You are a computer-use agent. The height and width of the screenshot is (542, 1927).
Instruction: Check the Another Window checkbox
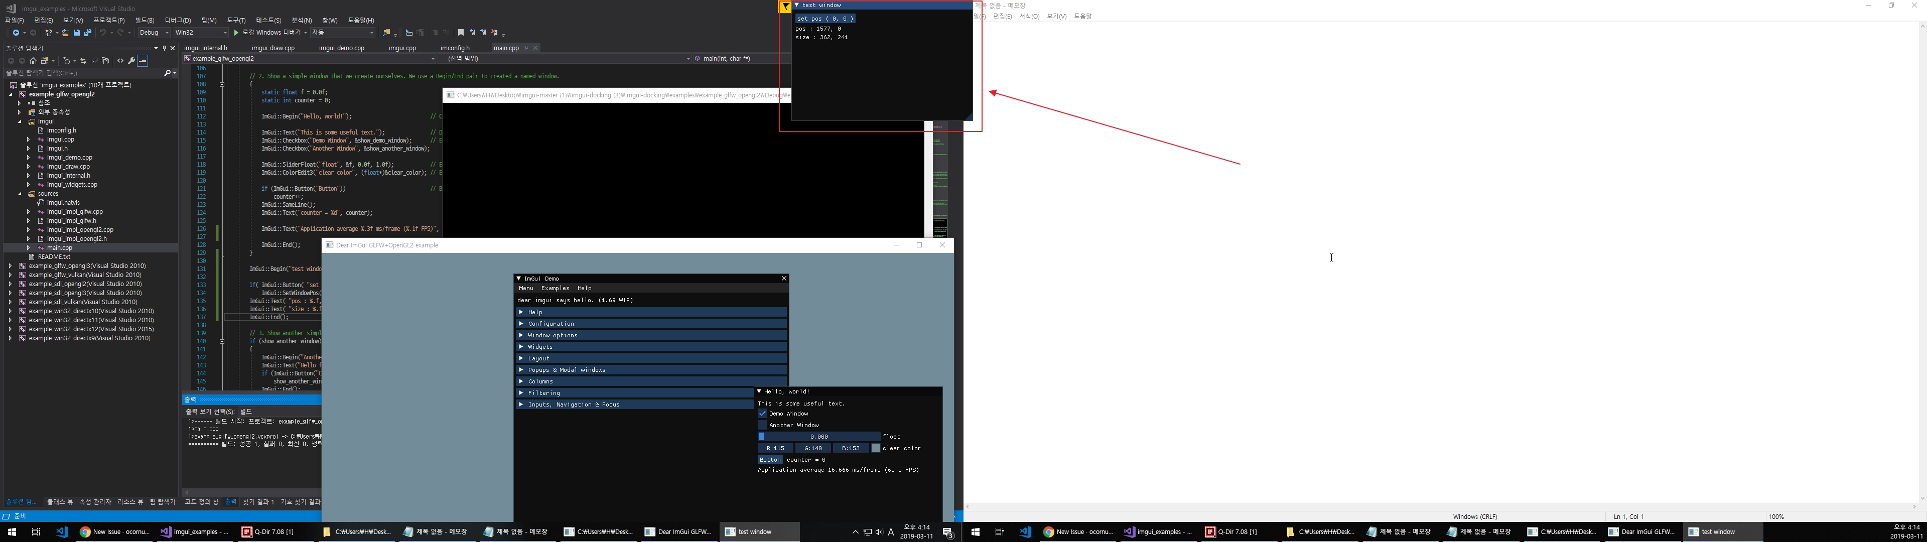point(763,425)
